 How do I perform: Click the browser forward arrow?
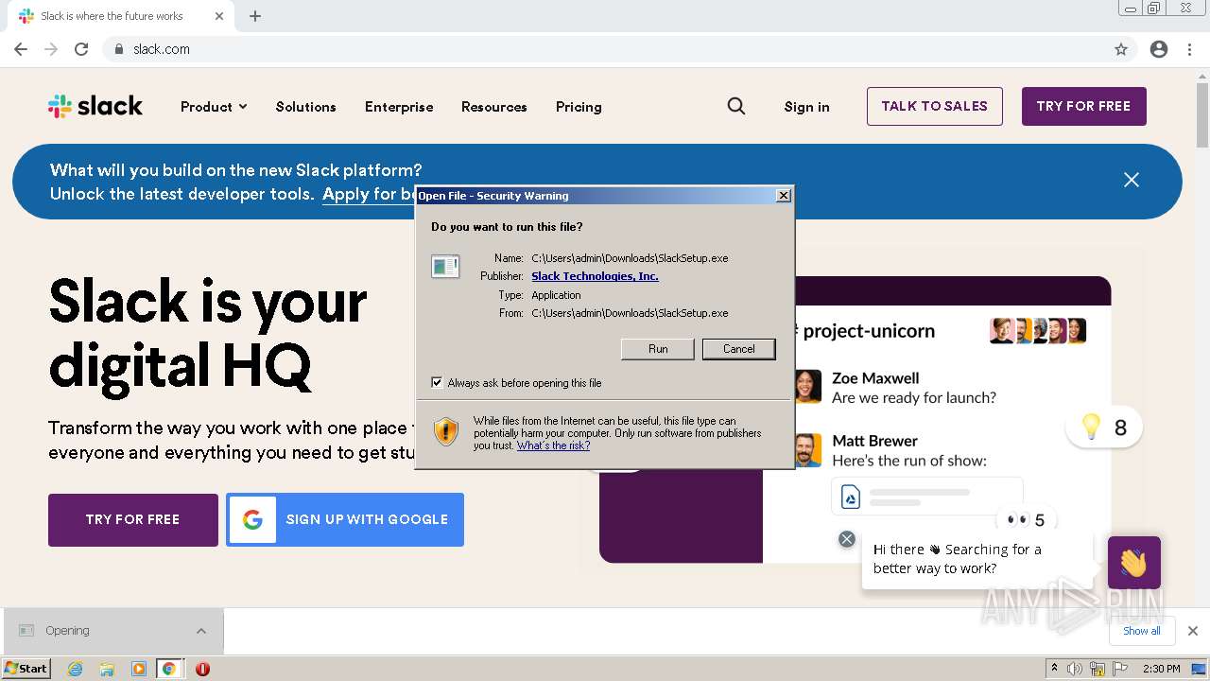pos(51,49)
